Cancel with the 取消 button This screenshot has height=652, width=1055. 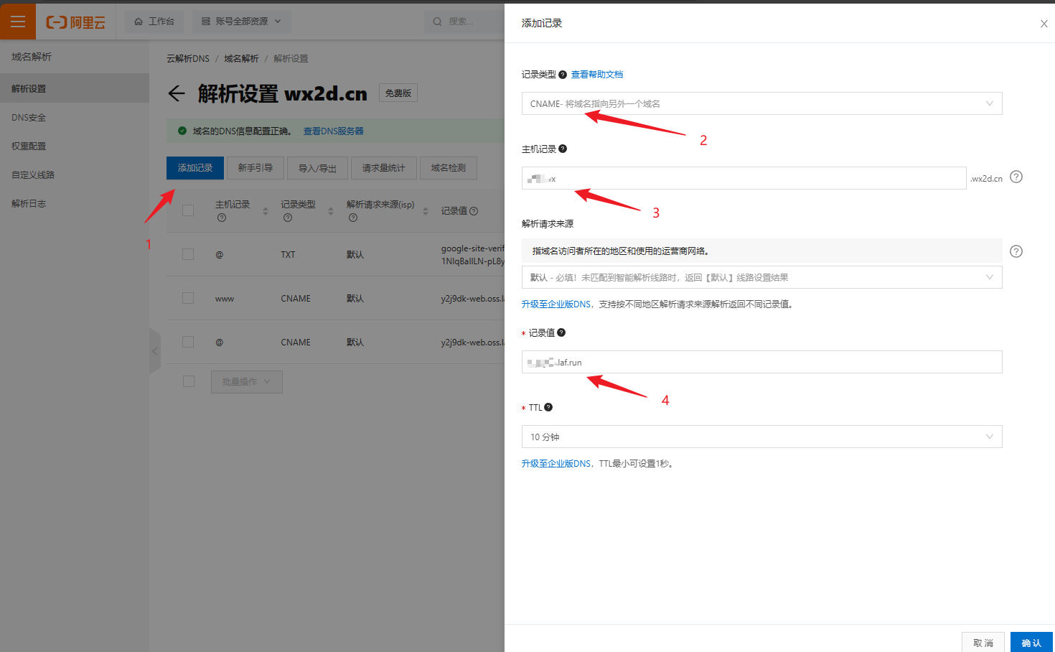(983, 643)
